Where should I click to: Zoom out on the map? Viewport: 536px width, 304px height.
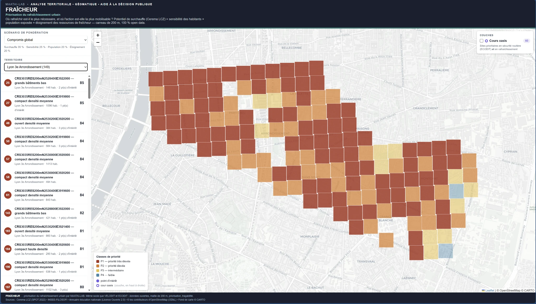coord(98,42)
